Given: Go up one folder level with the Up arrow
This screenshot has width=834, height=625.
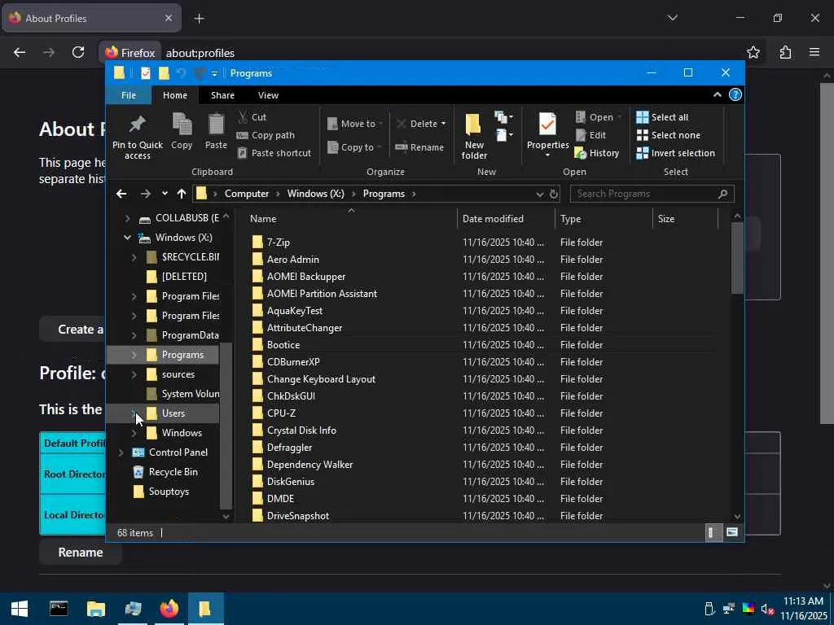Looking at the screenshot, I should pos(181,194).
